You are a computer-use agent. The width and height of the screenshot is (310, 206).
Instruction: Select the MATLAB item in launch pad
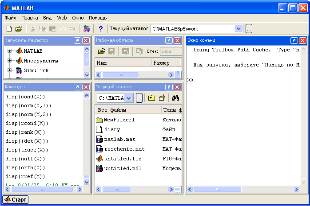[33, 51]
